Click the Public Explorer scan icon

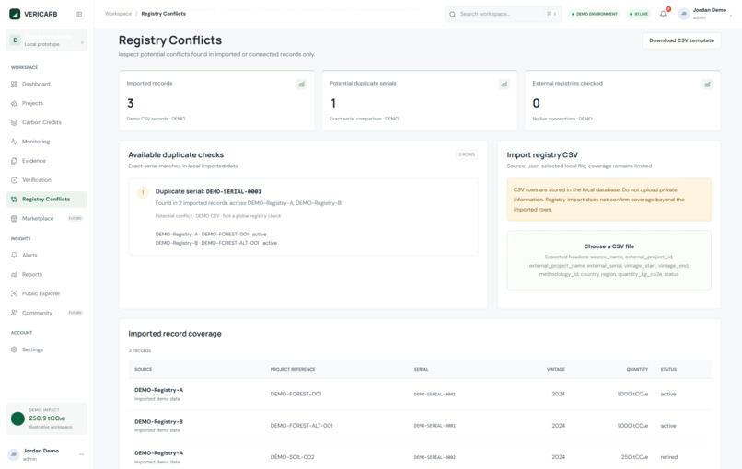tap(14, 293)
